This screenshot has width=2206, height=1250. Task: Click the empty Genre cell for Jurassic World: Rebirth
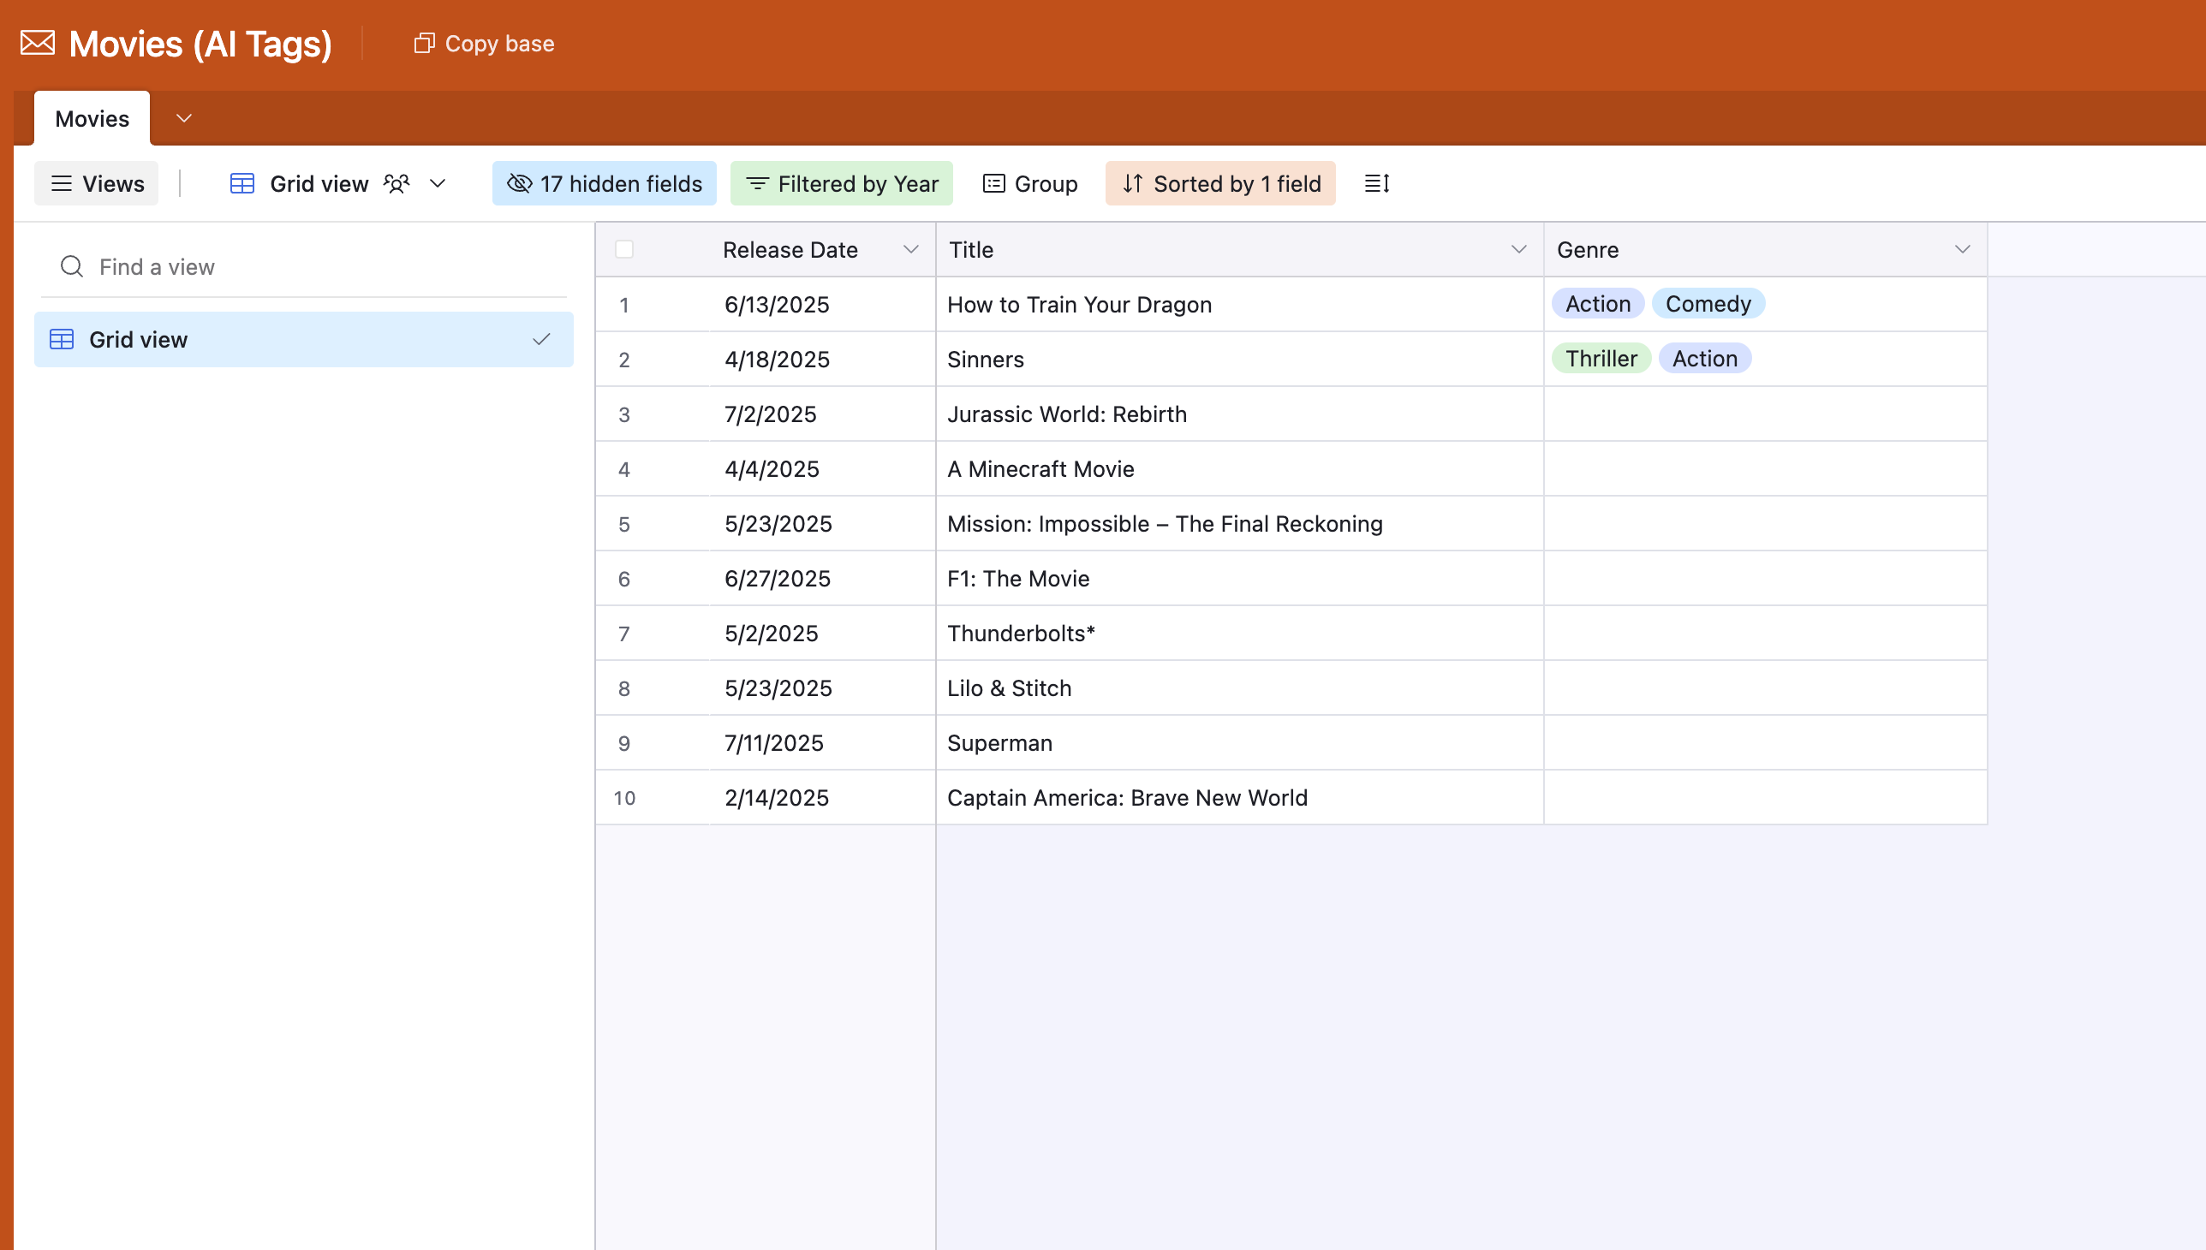(1766, 414)
